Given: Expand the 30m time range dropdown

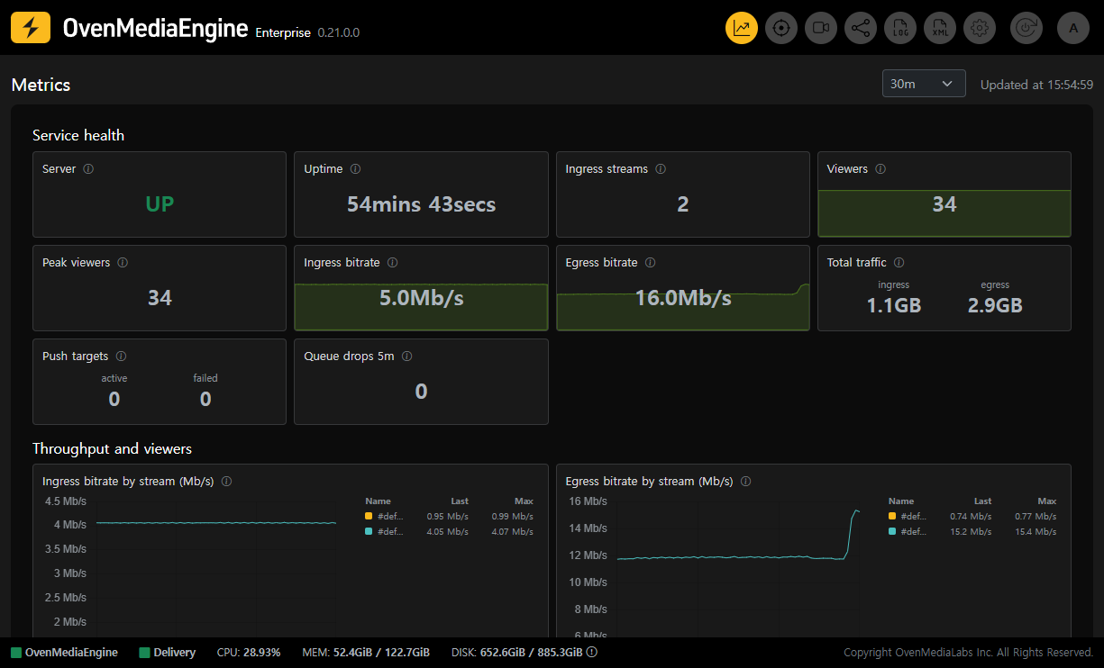Looking at the screenshot, I should pos(924,84).
